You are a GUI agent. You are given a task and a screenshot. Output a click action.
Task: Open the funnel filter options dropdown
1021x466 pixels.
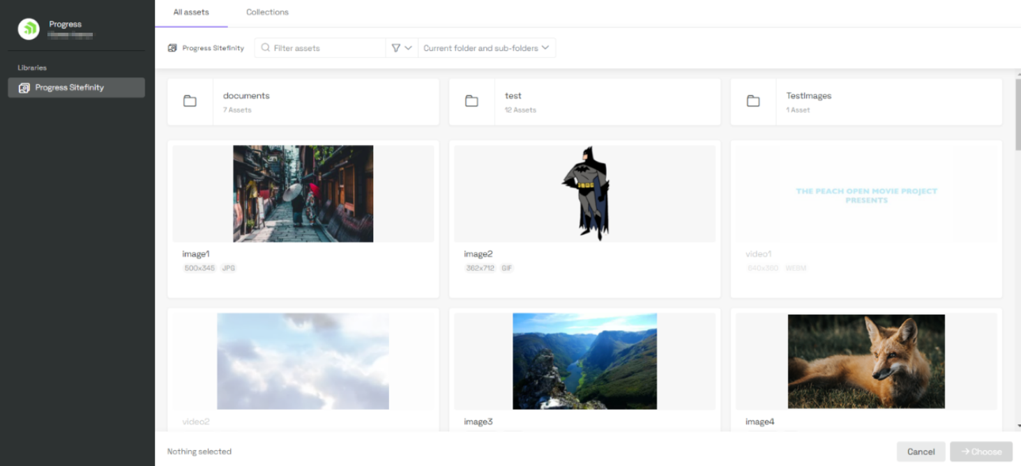(x=402, y=48)
